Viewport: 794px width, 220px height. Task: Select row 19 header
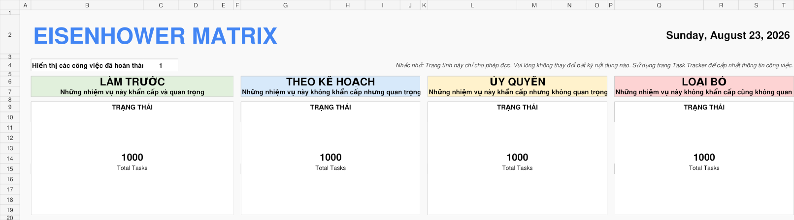coord(10,210)
